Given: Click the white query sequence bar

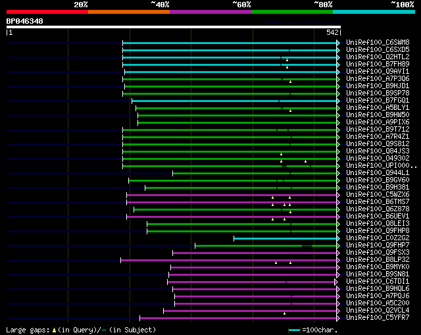Looking at the screenshot, I should [174, 27].
